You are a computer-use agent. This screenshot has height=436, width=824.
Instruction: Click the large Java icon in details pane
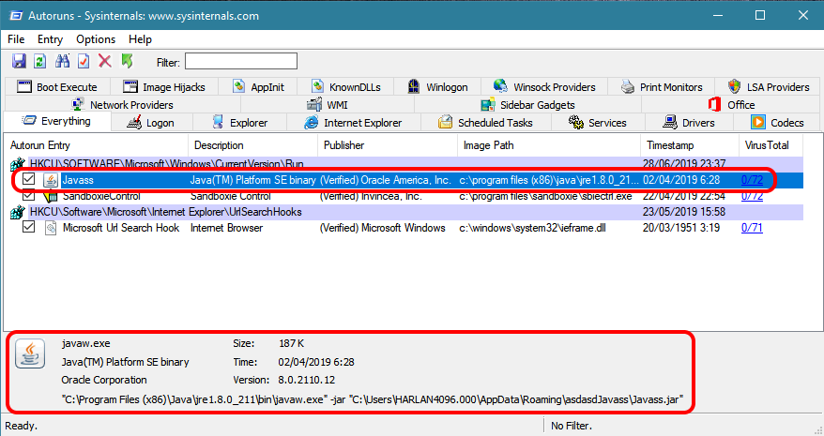tap(30, 353)
